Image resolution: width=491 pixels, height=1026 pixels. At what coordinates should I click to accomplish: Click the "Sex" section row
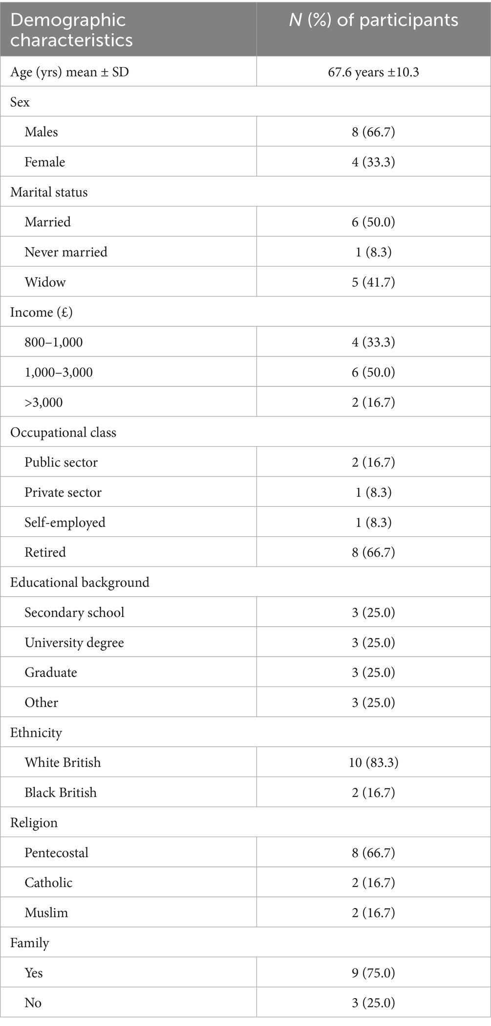click(20, 102)
